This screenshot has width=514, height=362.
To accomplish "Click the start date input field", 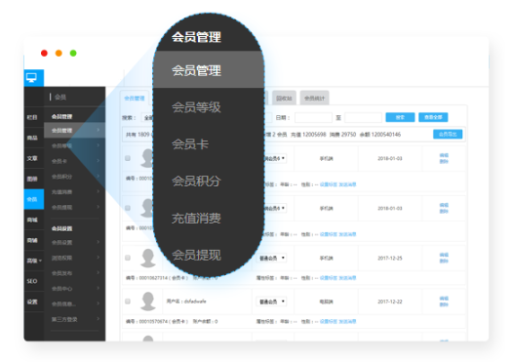I will [x=313, y=117].
